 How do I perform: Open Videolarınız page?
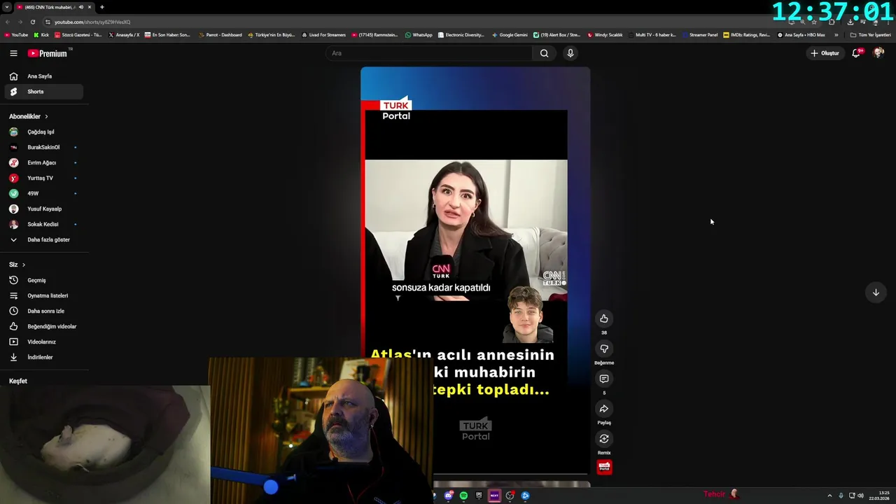tap(44, 342)
